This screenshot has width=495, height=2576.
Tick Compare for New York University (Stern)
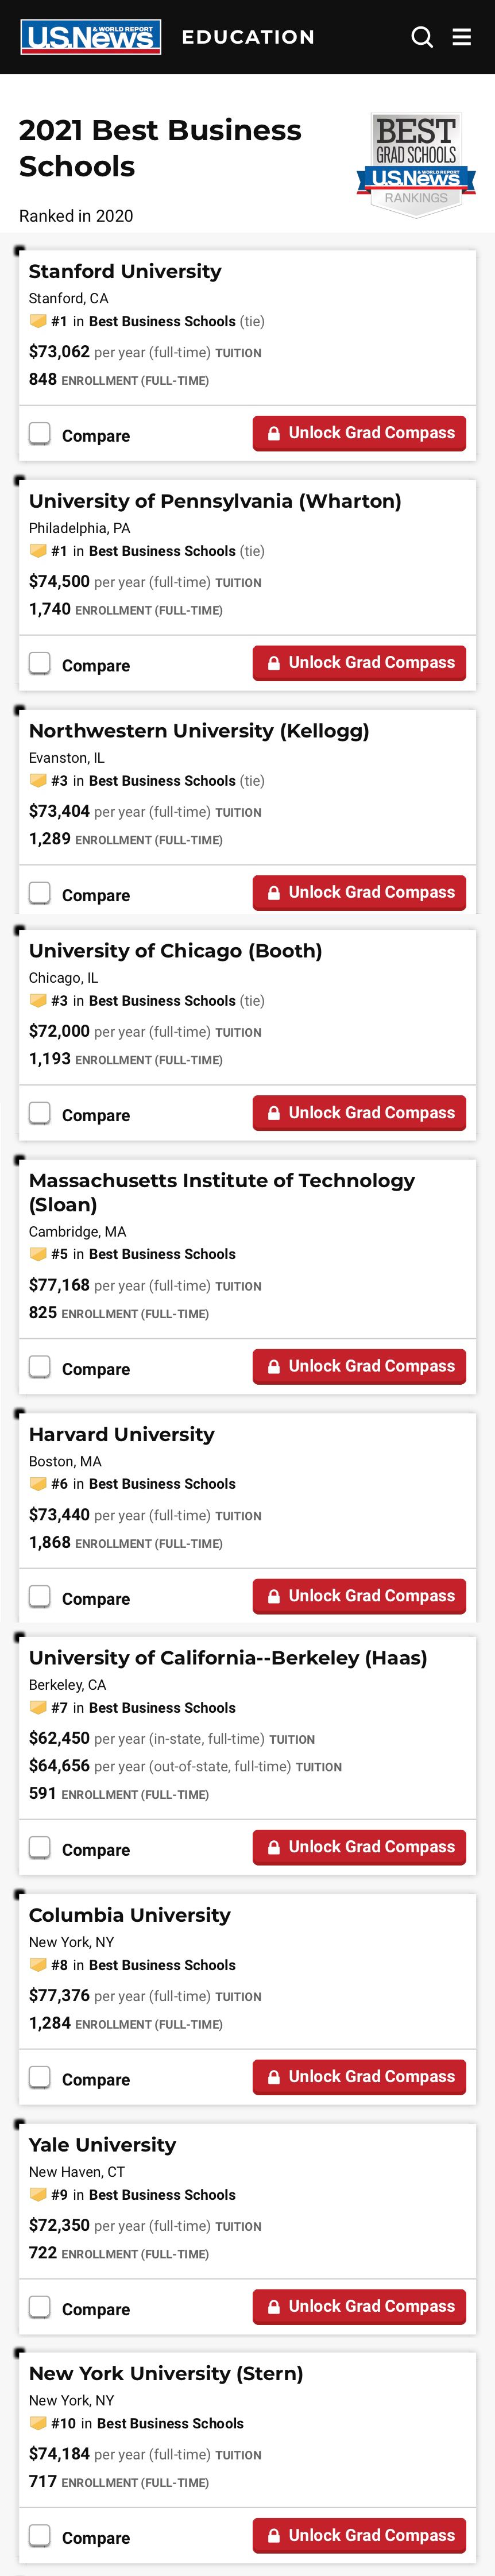coord(40,2535)
